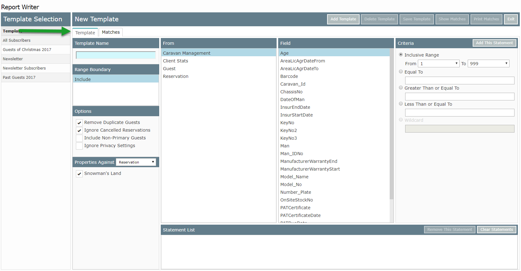The height and width of the screenshot is (271, 521).
Task: Select Model_No field
Action: point(334,184)
